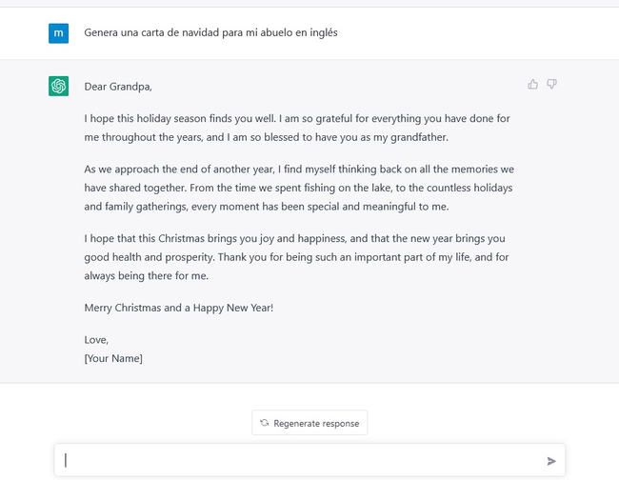The image size is (619, 480).
Task: Click the thumbs down feedback icon
Action: click(551, 84)
